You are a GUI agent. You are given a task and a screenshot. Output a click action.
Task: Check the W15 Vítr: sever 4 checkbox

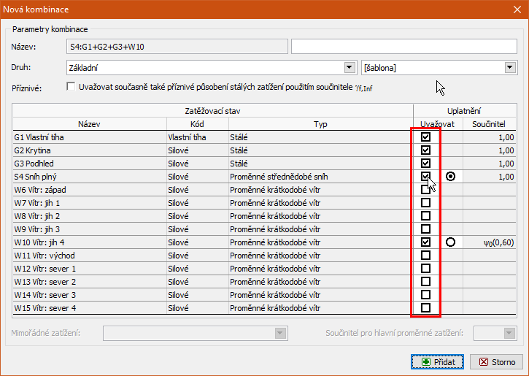[x=425, y=307]
